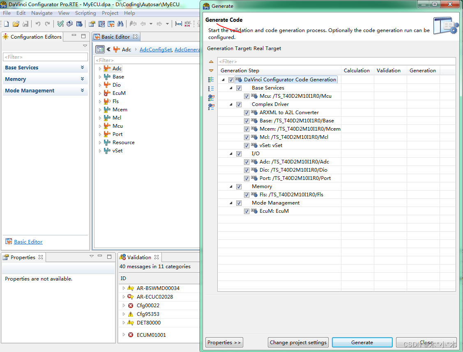Viewport: 463px width, 352px height.
Task: Click the Generate button
Action: point(362,343)
